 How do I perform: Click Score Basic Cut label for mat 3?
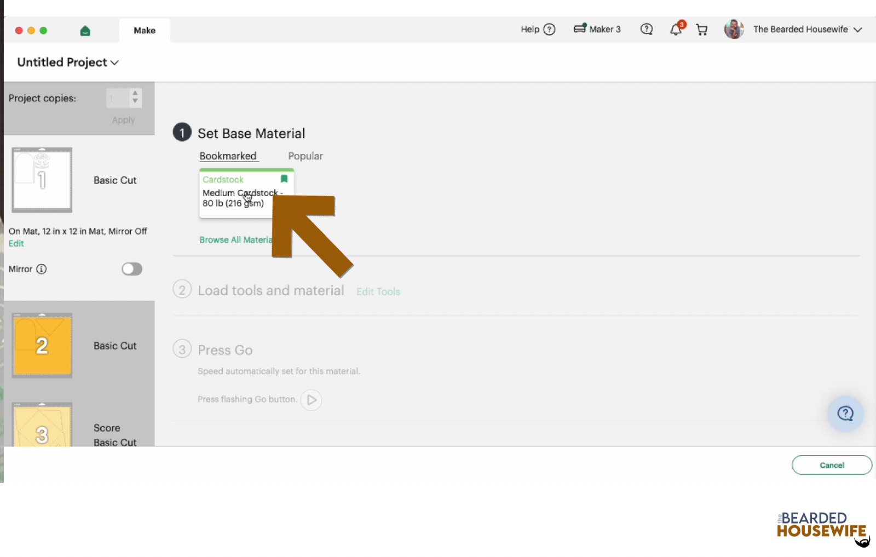[x=115, y=435]
